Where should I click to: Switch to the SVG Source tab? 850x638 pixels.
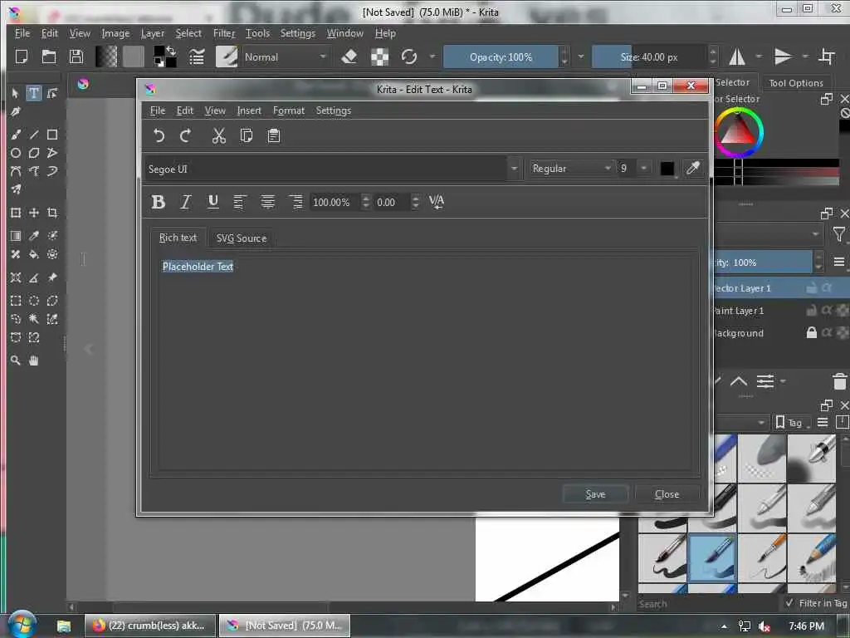(242, 238)
